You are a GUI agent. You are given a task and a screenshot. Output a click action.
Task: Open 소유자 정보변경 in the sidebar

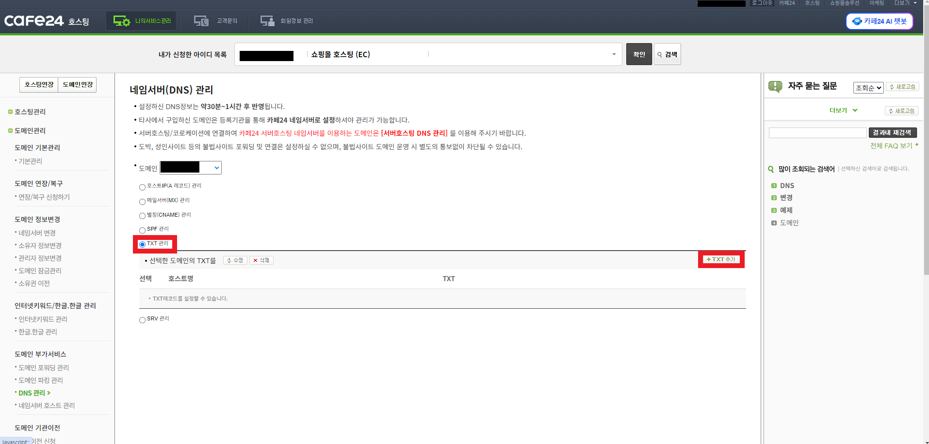[x=40, y=246]
